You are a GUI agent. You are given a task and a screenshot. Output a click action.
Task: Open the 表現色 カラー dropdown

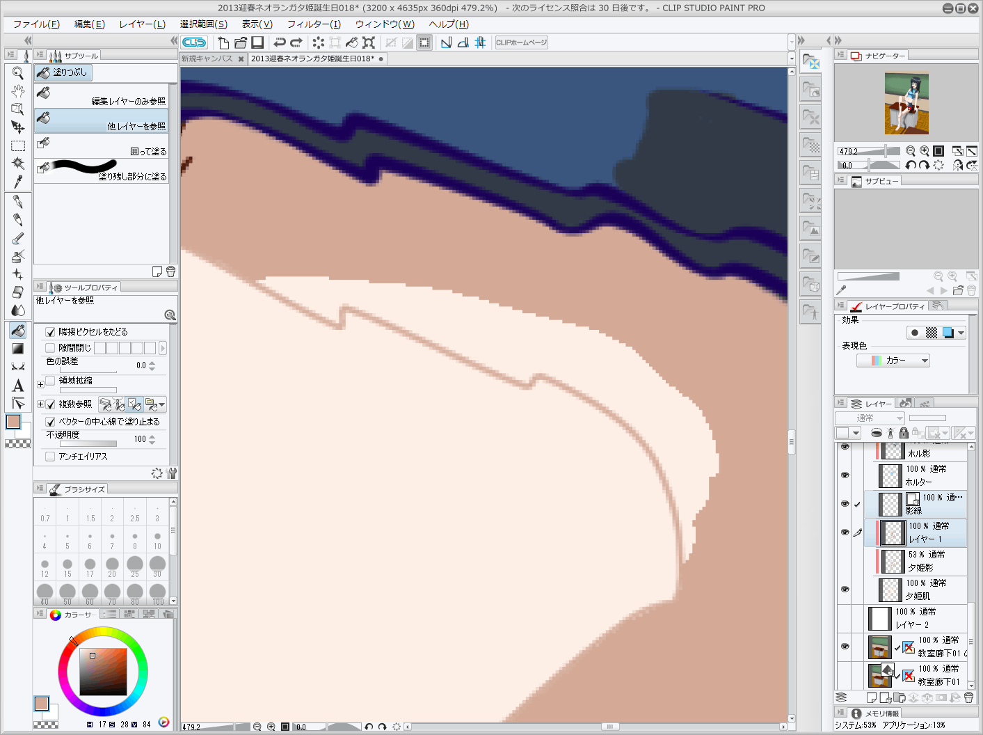893,361
